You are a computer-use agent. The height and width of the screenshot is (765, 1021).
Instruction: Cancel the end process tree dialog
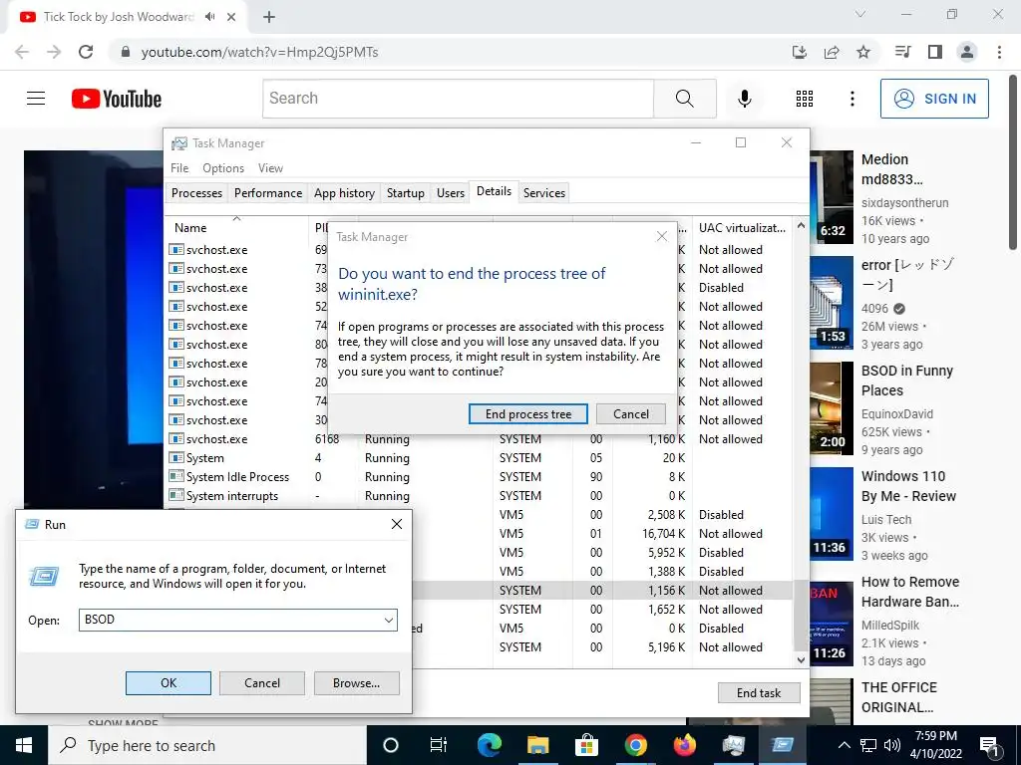coord(630,413)
